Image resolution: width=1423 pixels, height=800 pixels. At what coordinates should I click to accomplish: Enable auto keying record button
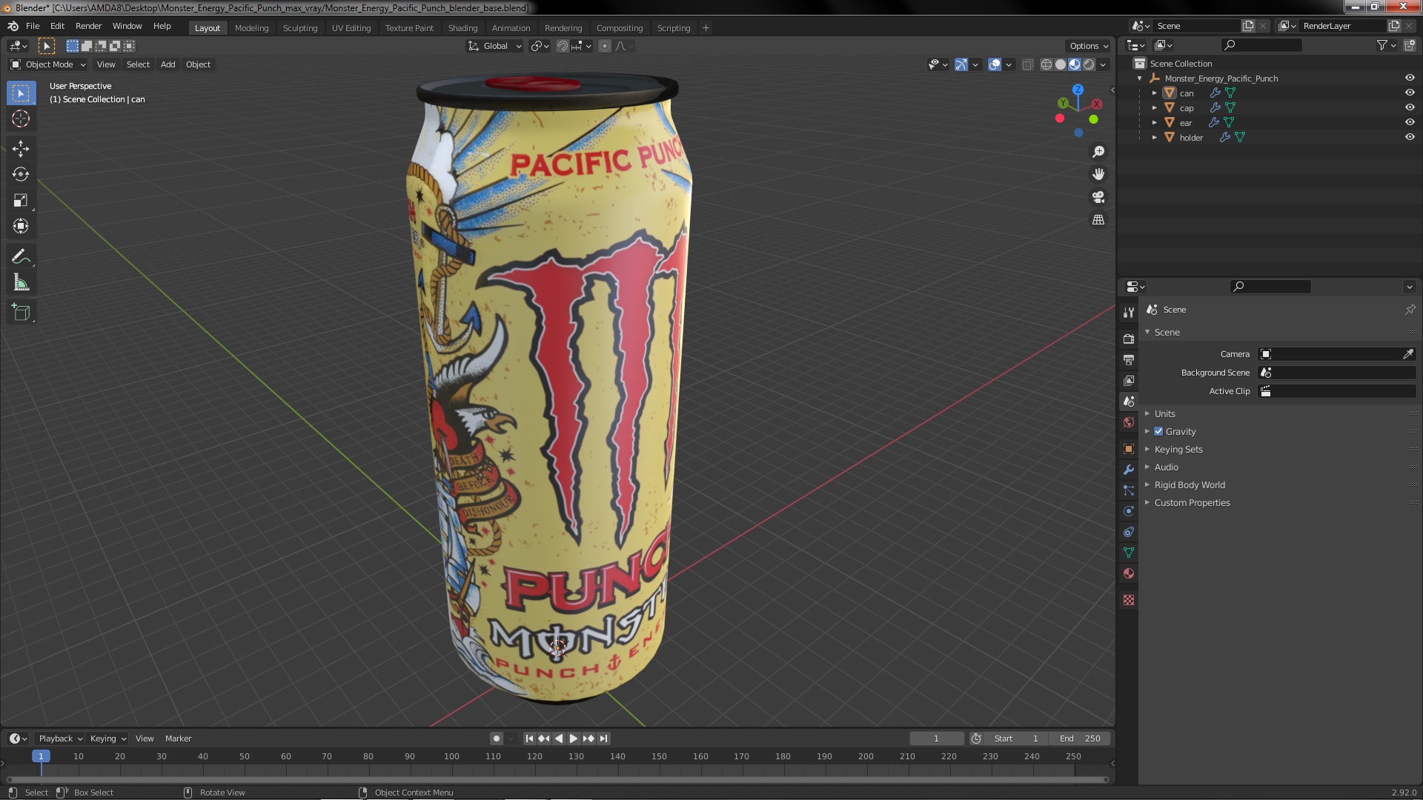point(496,739)
